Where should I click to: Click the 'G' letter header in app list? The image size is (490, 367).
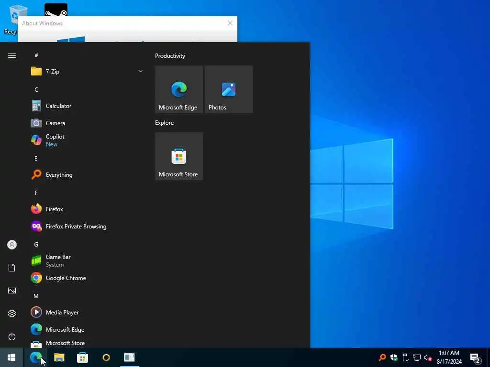coord(36,244)
